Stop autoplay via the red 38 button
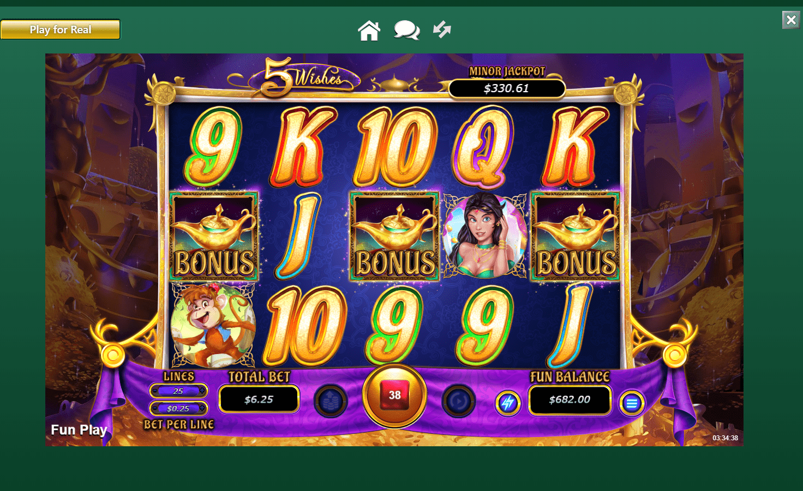 pyautogui.click(x=394, y=396)
